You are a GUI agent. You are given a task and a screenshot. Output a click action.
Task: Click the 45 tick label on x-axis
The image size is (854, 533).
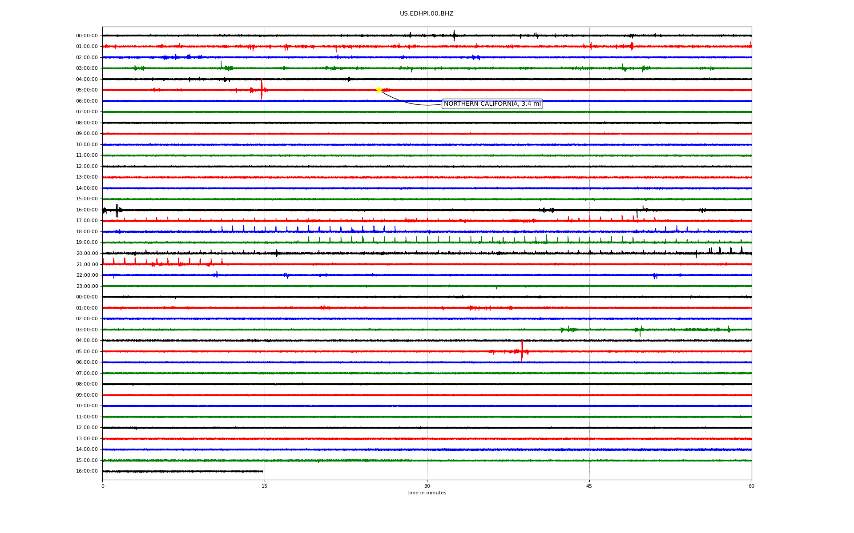(x=589, y=486)
